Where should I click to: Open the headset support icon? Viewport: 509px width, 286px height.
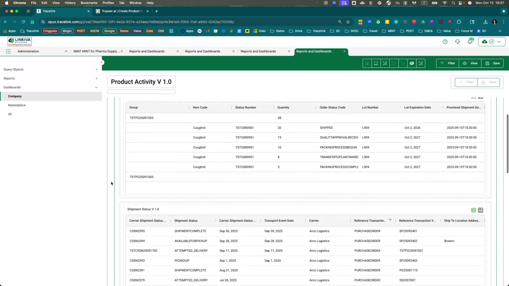coord(458,42)
